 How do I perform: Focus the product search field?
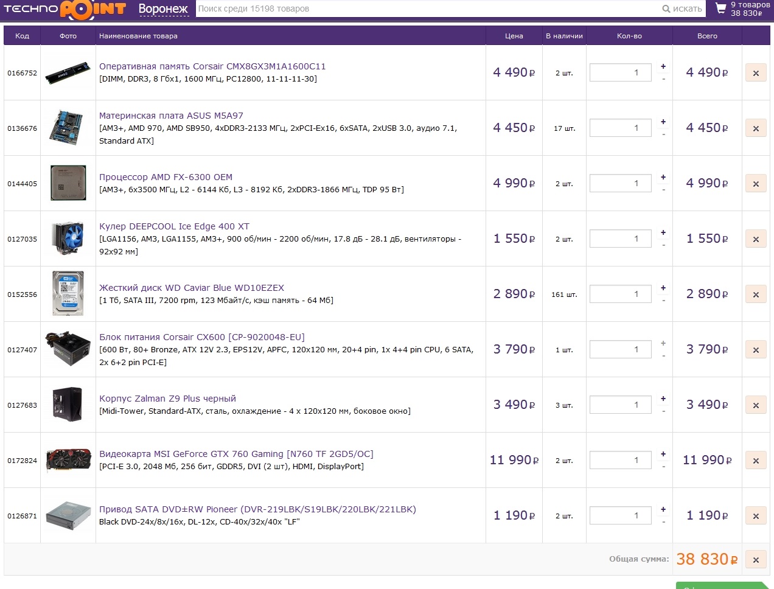pyautogui.click(x=427, y=9)
